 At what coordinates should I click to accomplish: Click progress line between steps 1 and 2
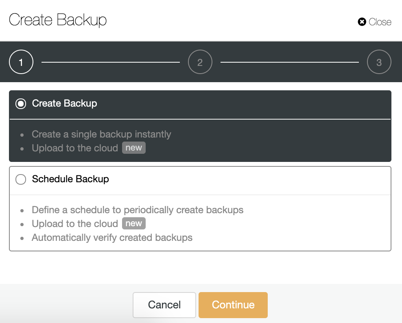[111, 62]
